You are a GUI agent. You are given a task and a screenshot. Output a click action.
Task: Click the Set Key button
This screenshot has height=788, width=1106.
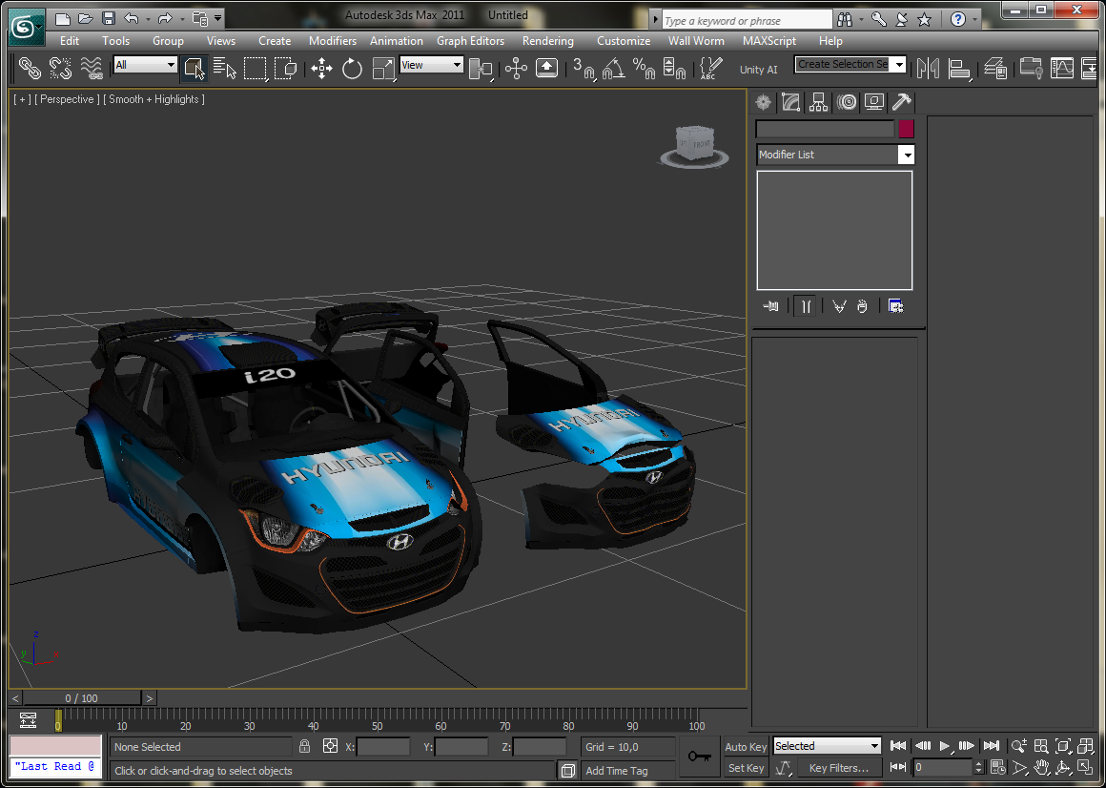tap(746, 768)
